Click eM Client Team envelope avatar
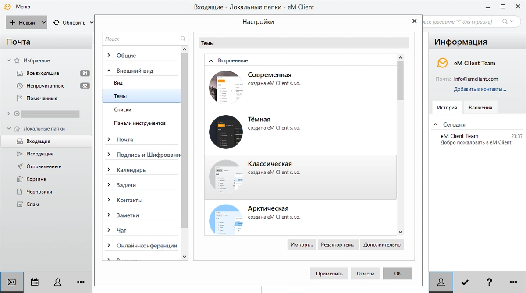The image size is (526, 293). pyautogui.click(x=442, y=63)
